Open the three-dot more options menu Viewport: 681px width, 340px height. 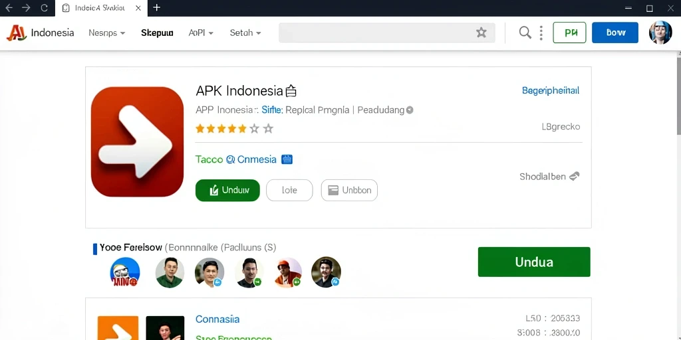point(541,33)
